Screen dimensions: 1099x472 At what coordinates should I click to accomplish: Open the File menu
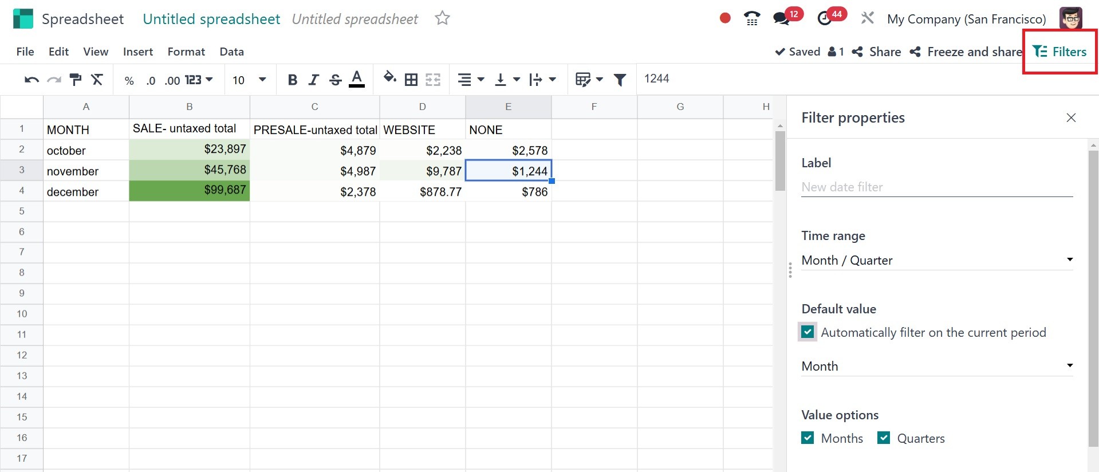click(25, 52)
